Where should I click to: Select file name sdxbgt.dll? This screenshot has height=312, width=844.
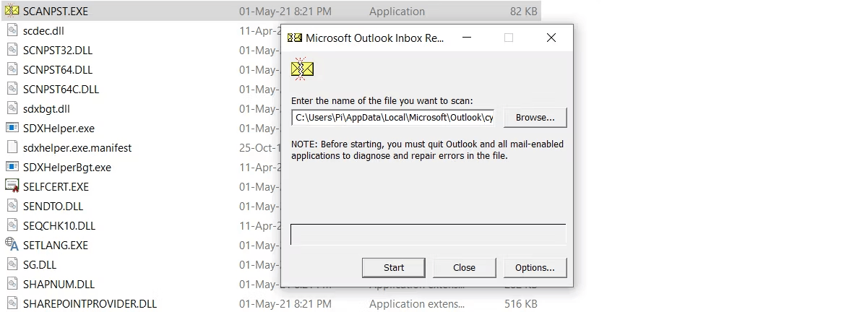46,108
